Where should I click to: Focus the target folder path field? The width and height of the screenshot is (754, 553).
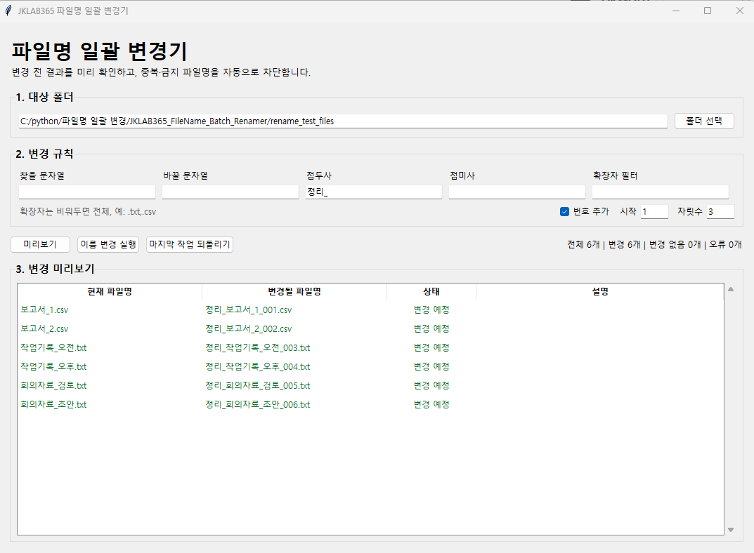343,121
